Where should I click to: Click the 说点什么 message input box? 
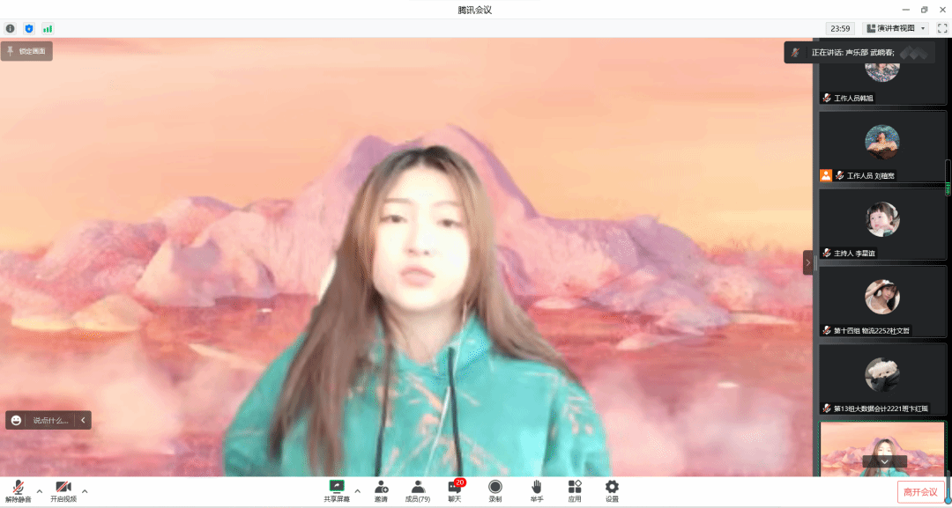[49, 420]
